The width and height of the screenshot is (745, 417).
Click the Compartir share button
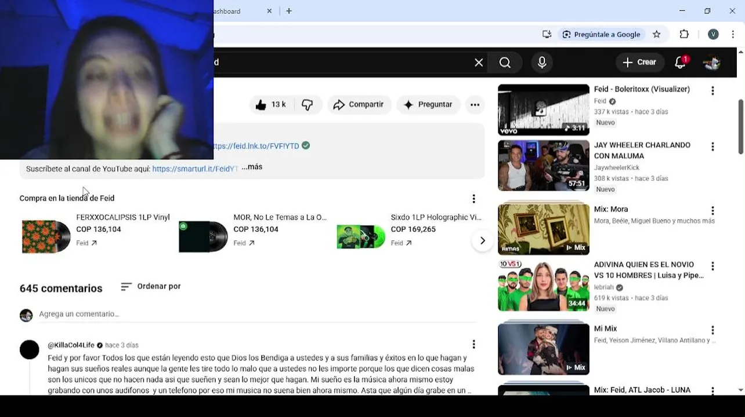(x=359, y=105)
